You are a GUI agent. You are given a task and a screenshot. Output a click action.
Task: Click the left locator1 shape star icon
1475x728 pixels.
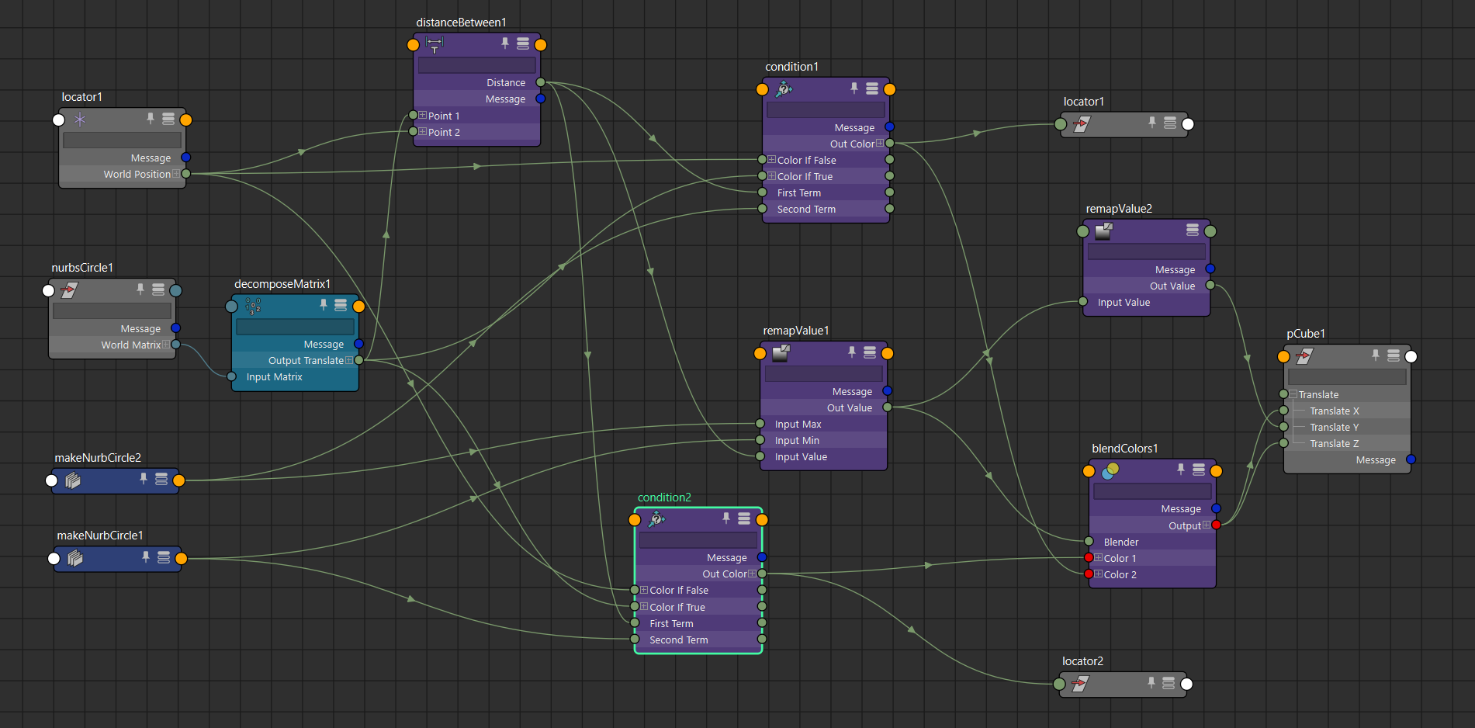tap(80, 120)
